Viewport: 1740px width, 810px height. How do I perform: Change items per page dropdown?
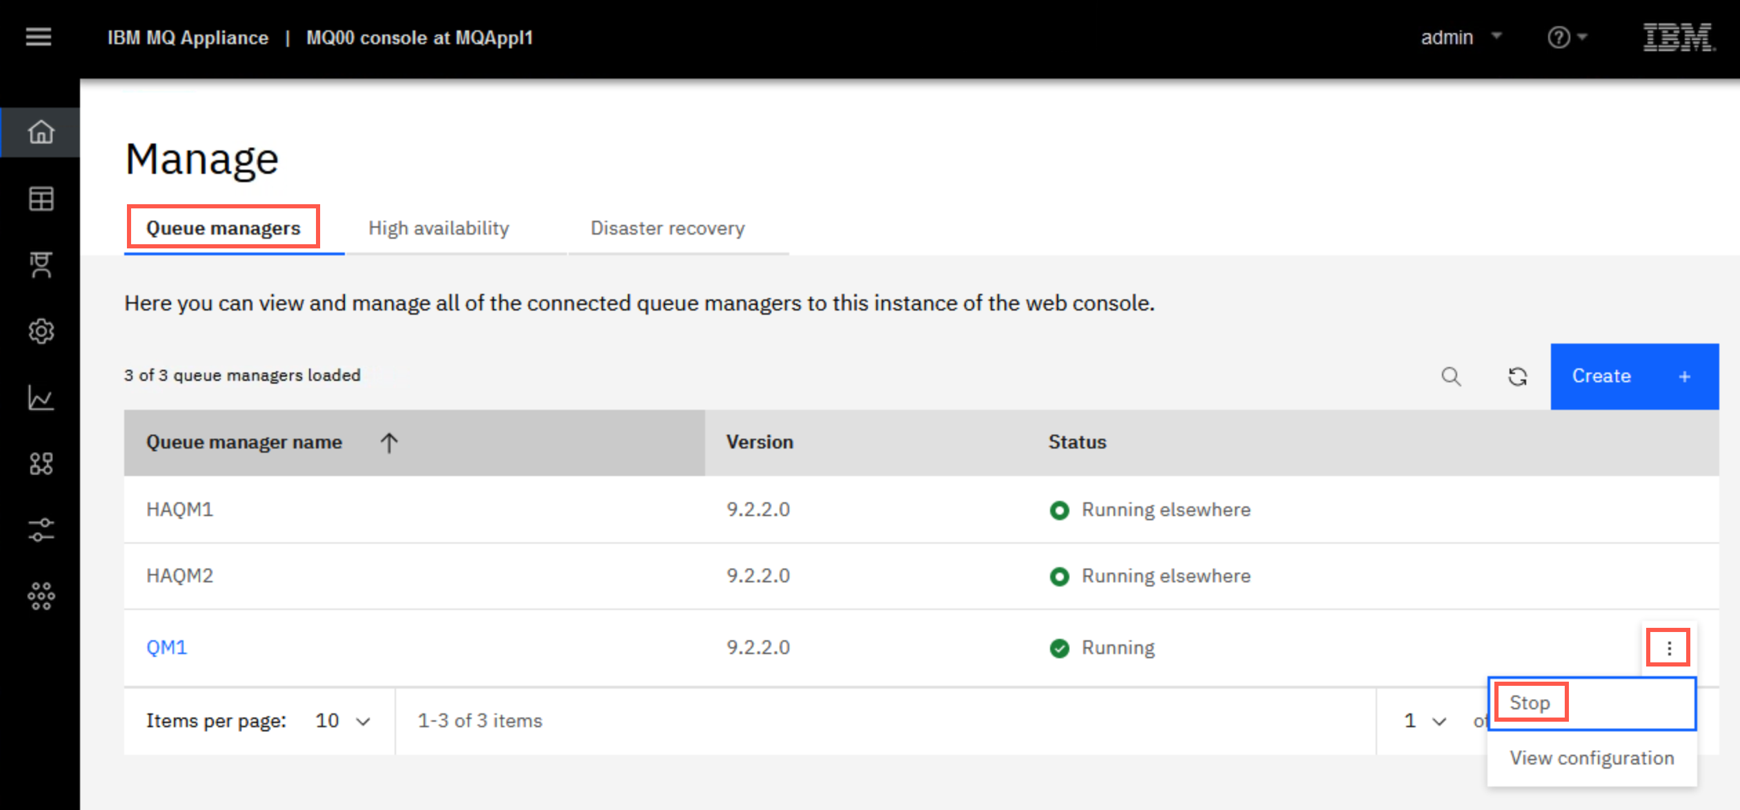click(343, 721)
